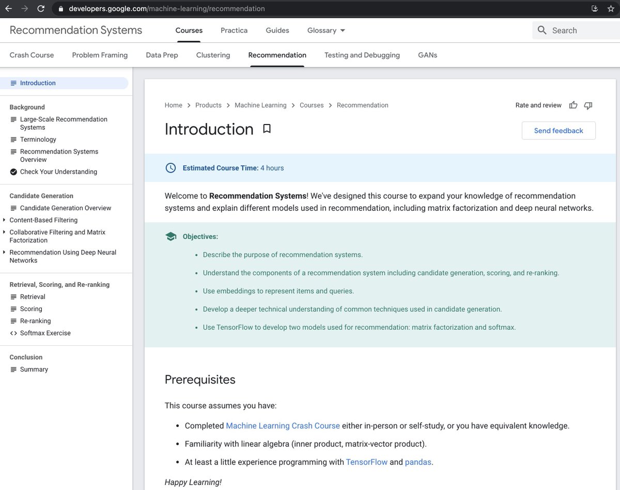The image size is (620, 490).
Task: Select the Introduction item in sidebar
Action: coord(64,83)
